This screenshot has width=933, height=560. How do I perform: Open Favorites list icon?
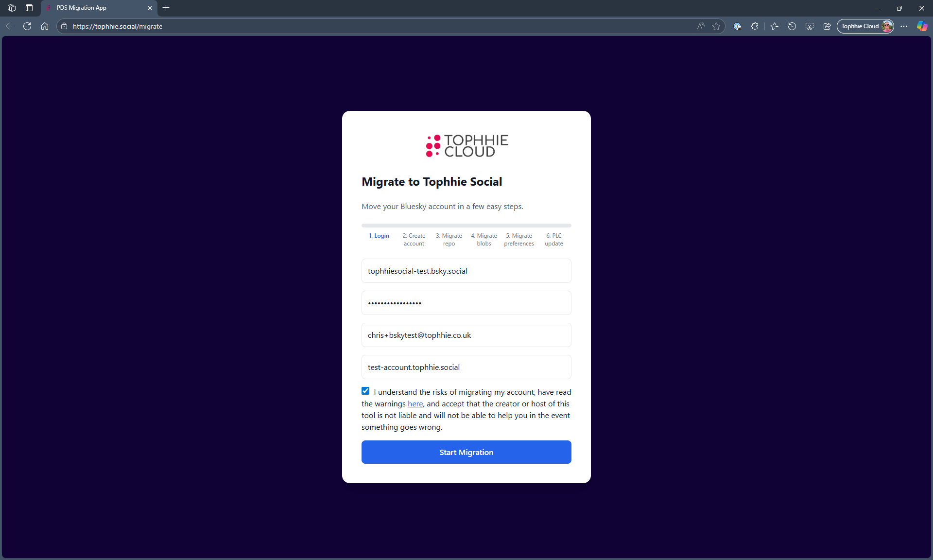click(x=775, y=26)
